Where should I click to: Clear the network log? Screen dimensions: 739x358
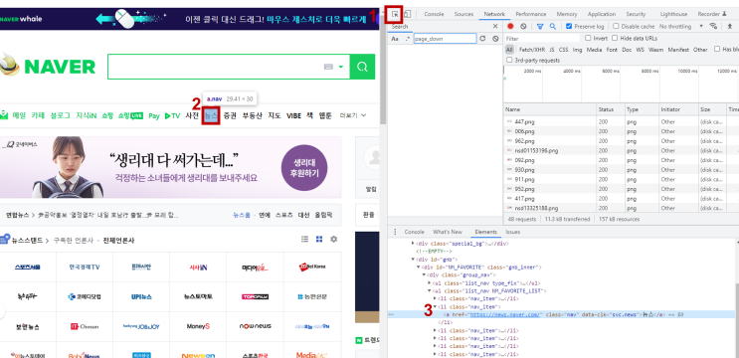click(523, 27)
